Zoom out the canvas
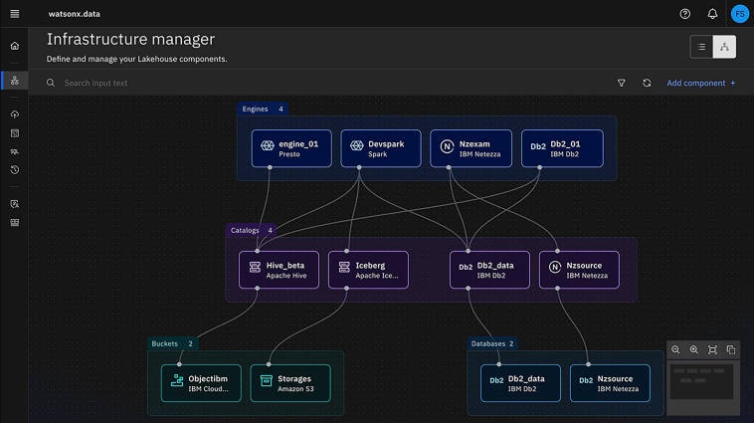Image resolution: width=754 pixels, height=423 pixels. [675, 350]
